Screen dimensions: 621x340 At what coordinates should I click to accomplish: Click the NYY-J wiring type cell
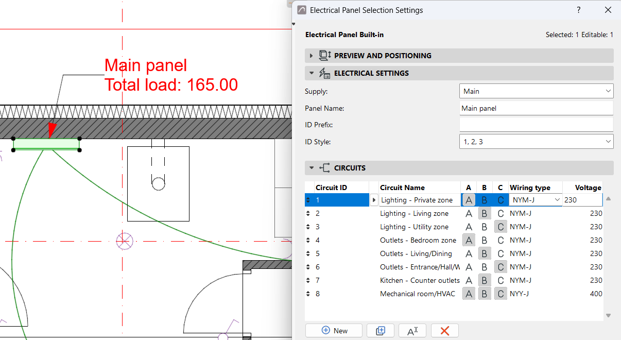[x=520, y=294]
